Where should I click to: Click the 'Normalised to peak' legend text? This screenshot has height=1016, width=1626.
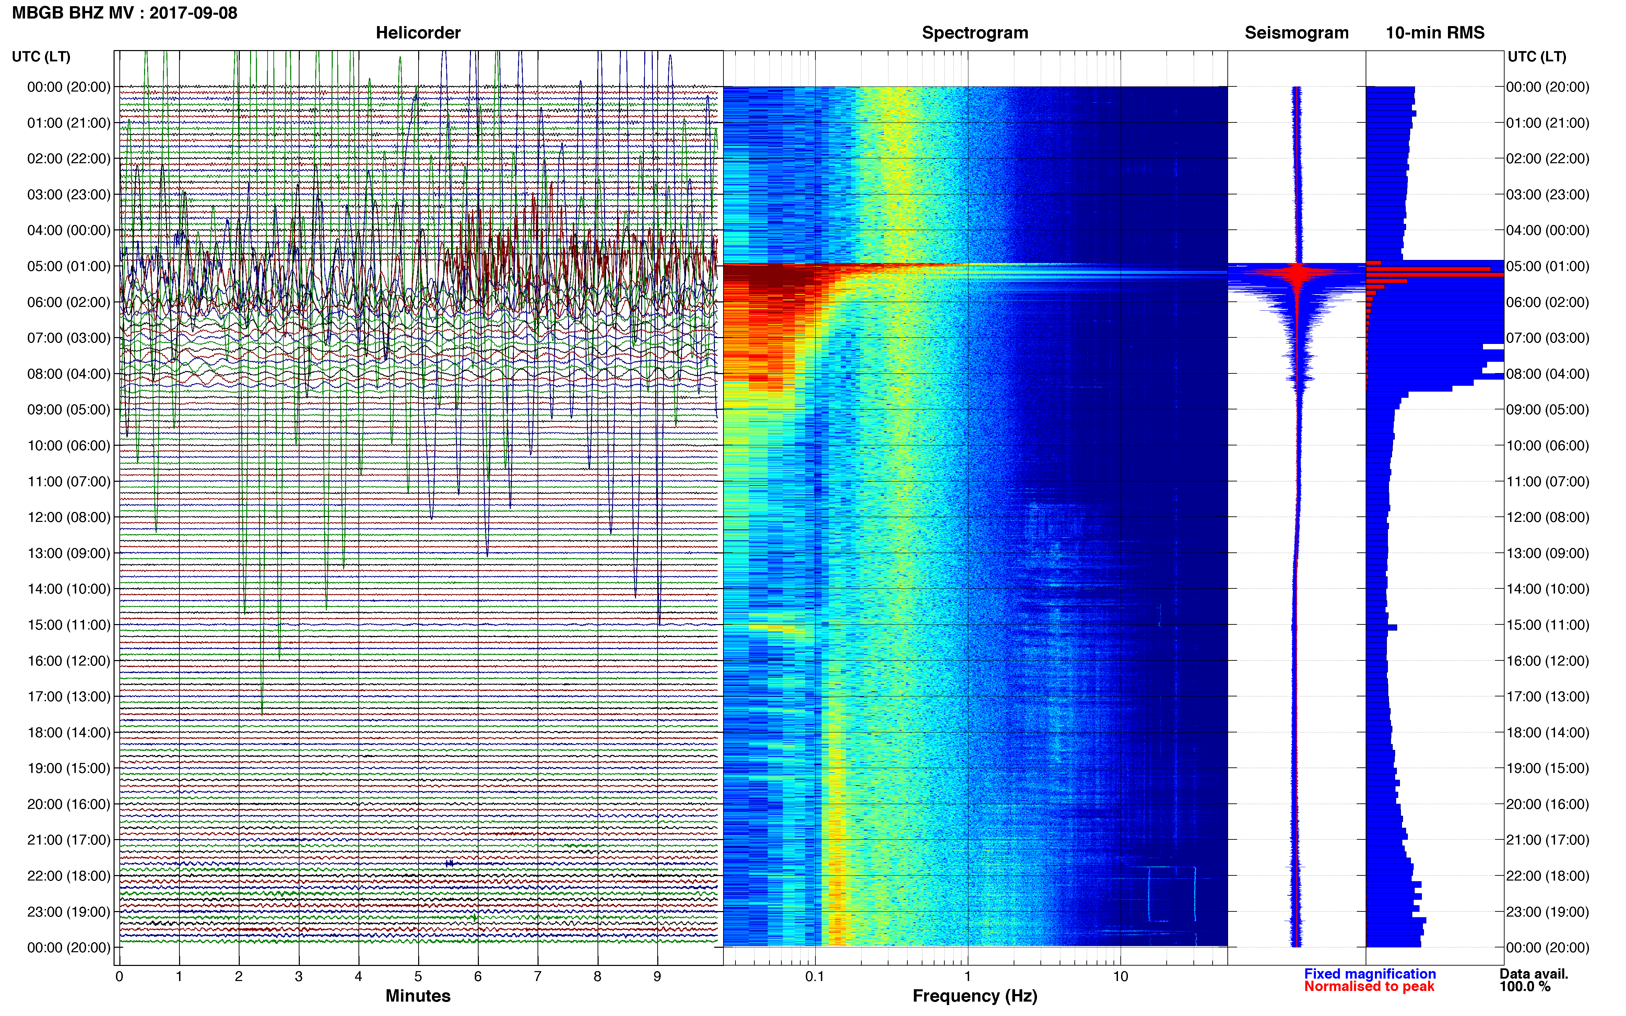[1369, 987]
